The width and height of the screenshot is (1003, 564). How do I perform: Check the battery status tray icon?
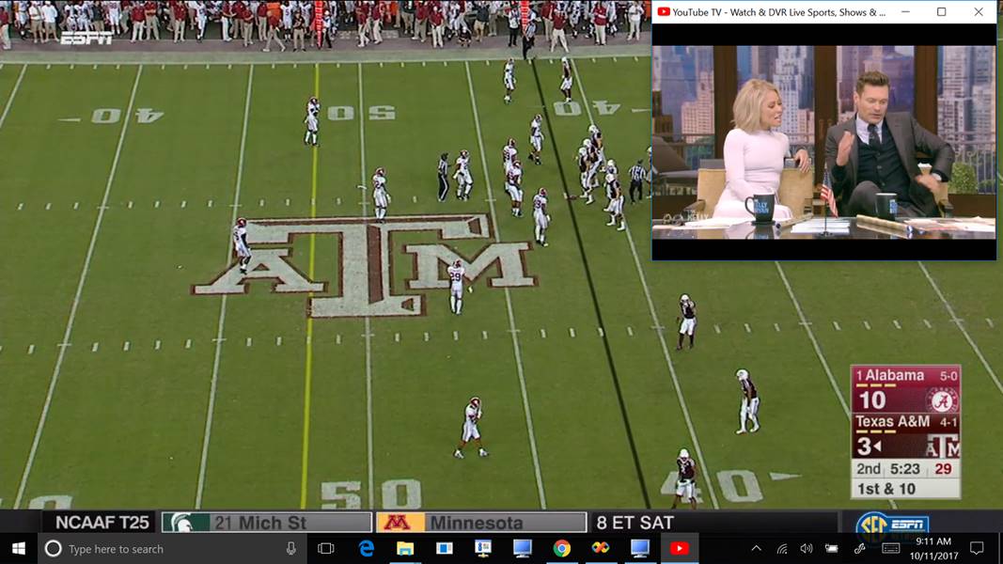point(832,549)
